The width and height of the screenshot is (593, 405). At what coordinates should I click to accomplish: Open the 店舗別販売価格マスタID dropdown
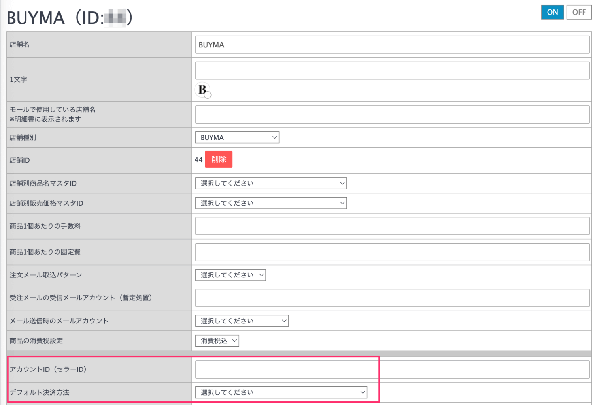tap(271, 203)
